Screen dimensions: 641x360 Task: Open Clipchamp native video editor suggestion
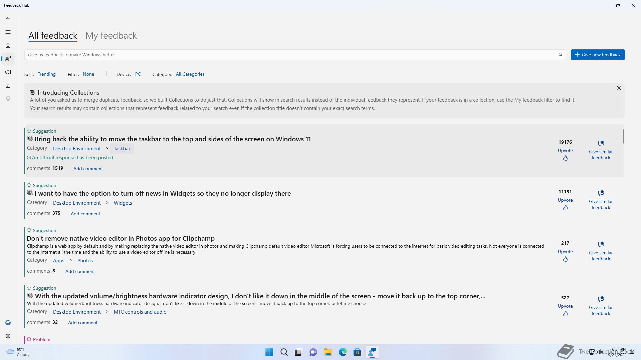click(121, 238)
